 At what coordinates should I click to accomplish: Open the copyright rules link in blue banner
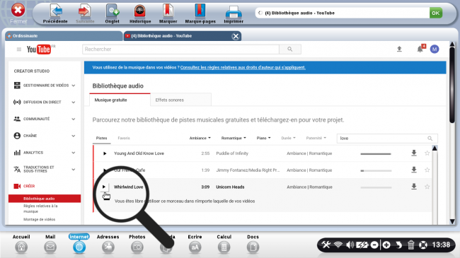click(243, 67)
